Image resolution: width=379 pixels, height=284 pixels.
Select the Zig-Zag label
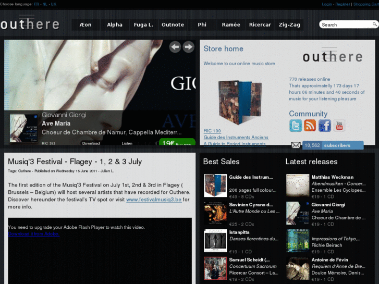tap(289, 24)
